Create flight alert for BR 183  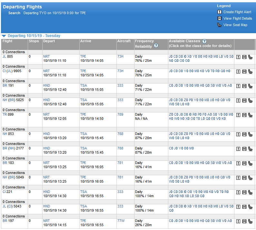(238, 163)
